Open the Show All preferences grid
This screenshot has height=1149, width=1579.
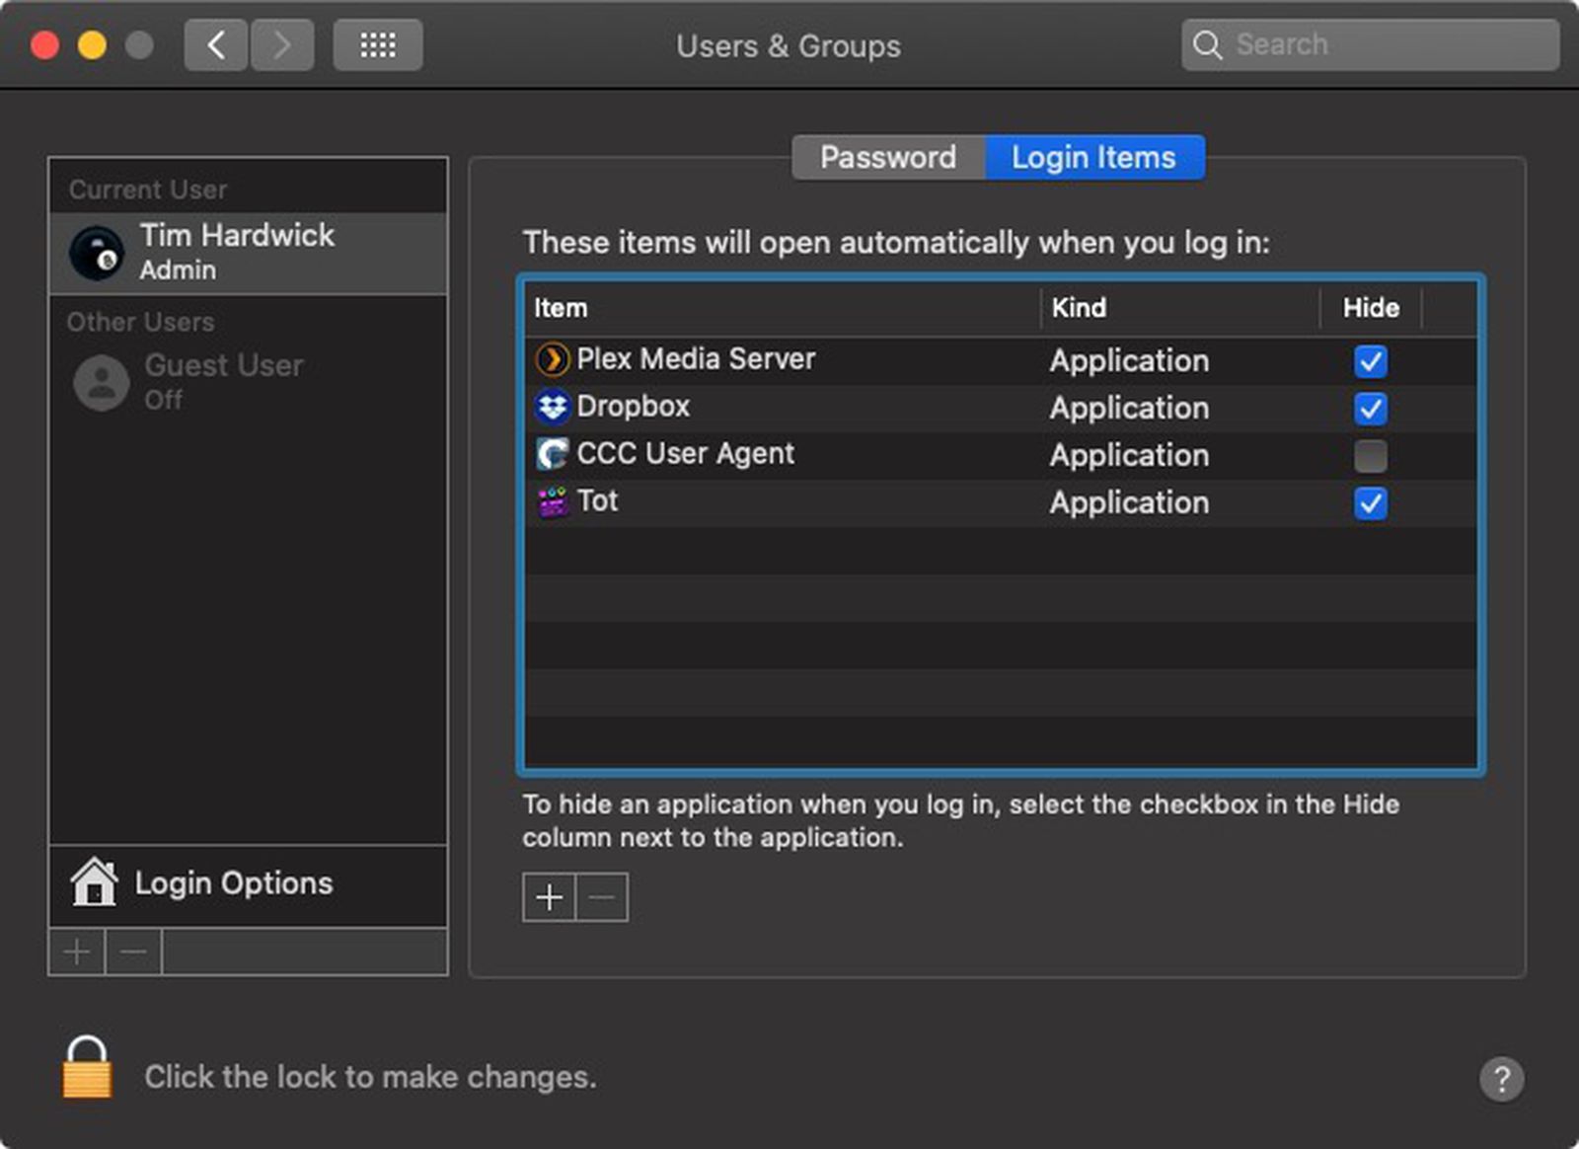point(378,44)
